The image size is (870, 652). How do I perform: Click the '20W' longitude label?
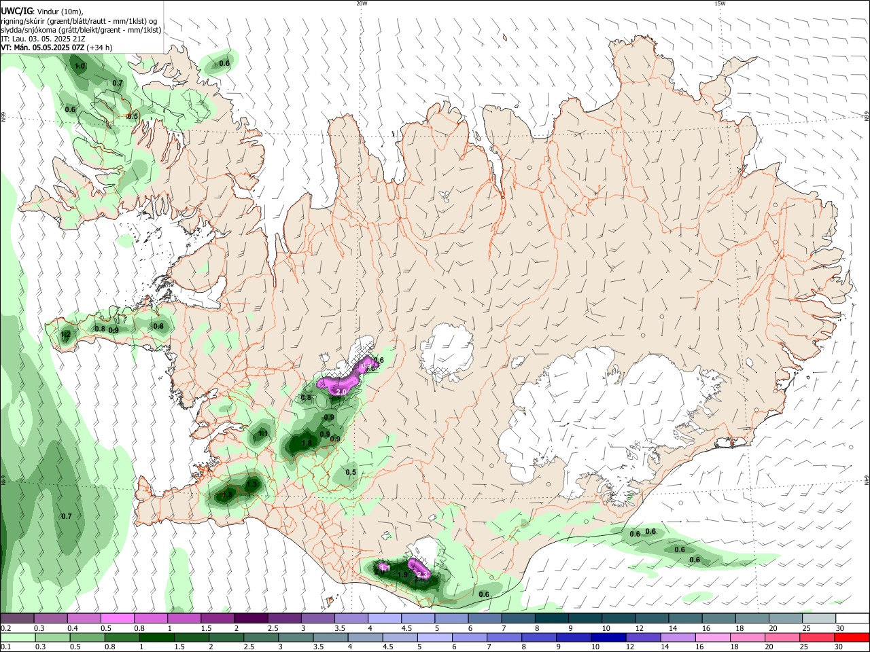click(362, 3)
